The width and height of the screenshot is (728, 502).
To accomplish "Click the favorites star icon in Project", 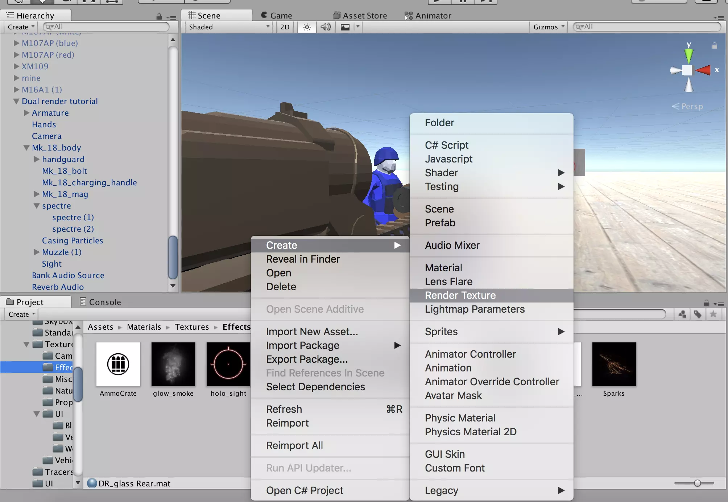I will pyautogui.click(x=713, y=314).
